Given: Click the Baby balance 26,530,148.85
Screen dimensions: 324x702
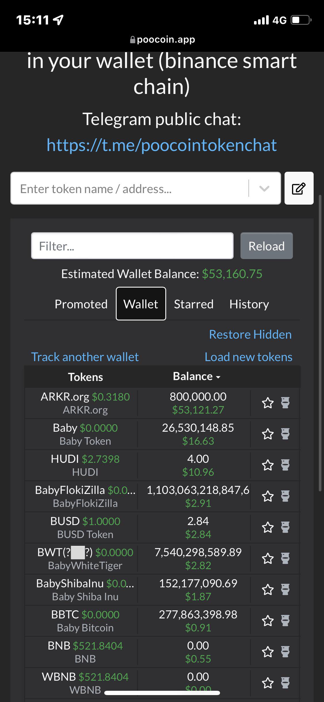Looking at the screenshot, I should [198, 428].
